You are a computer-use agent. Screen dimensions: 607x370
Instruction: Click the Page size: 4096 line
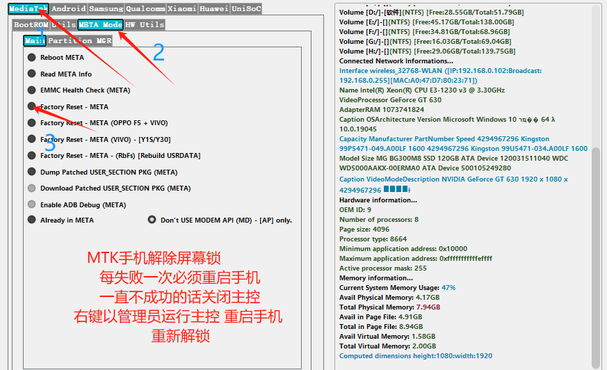pos(364,229)
